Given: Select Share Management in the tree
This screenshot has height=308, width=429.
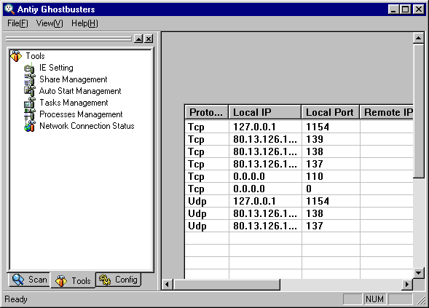Looking at the screenshot, I should [74, 79].
